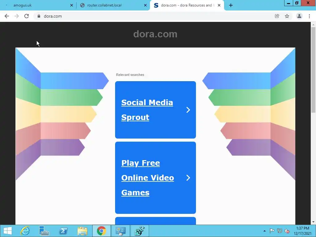Image resolution: width=316 pixels, height=237 pixels.
Task: Minimize the Chrome window
Action: (289, 3)
